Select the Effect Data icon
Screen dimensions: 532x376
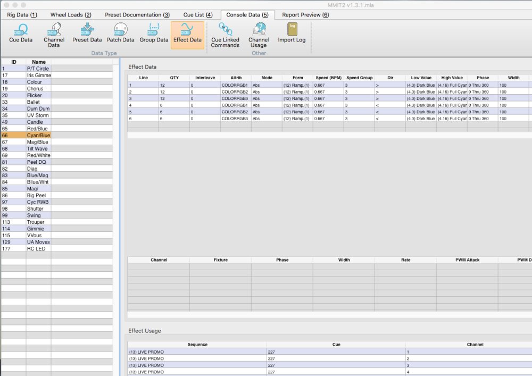click(x=187, y=33)
